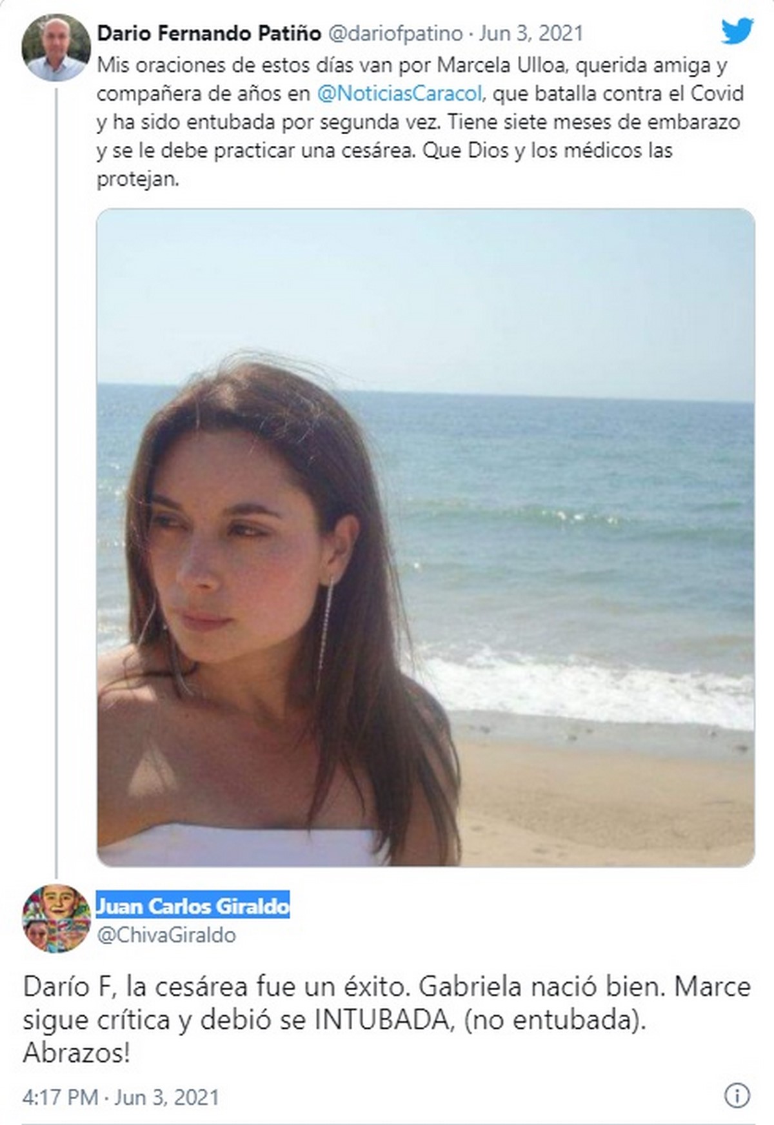Click the word protejan ending the first tweet
The width and height of the screenshot is (774, 1125).
136,179
